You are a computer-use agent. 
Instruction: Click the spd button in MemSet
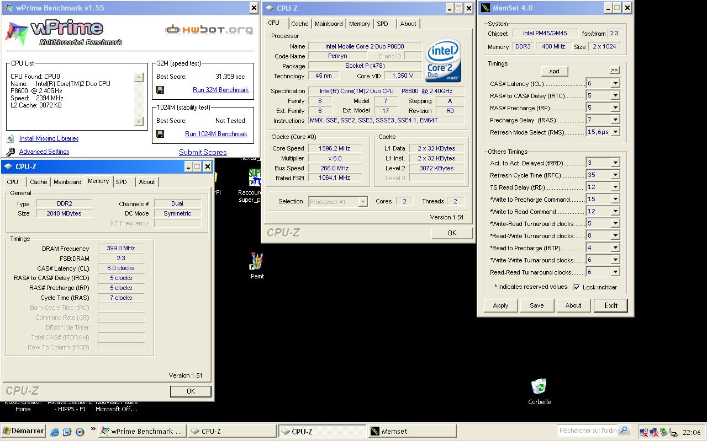[x=554, y=71]
